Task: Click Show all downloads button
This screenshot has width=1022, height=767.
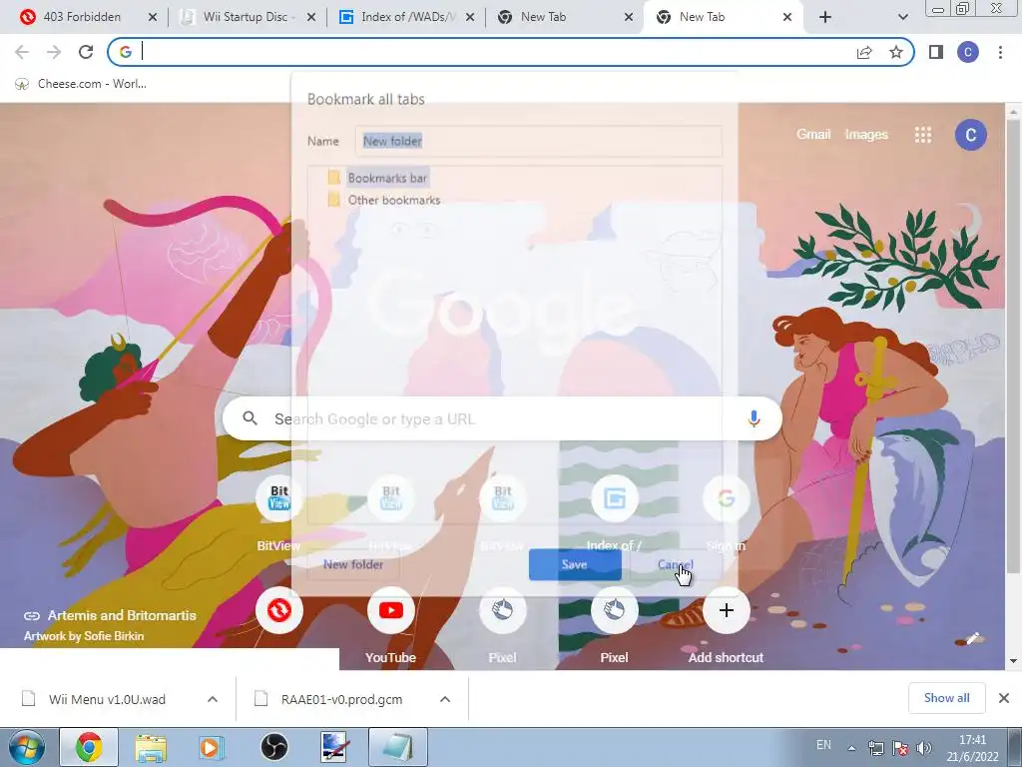Action: tap(946, 698)
